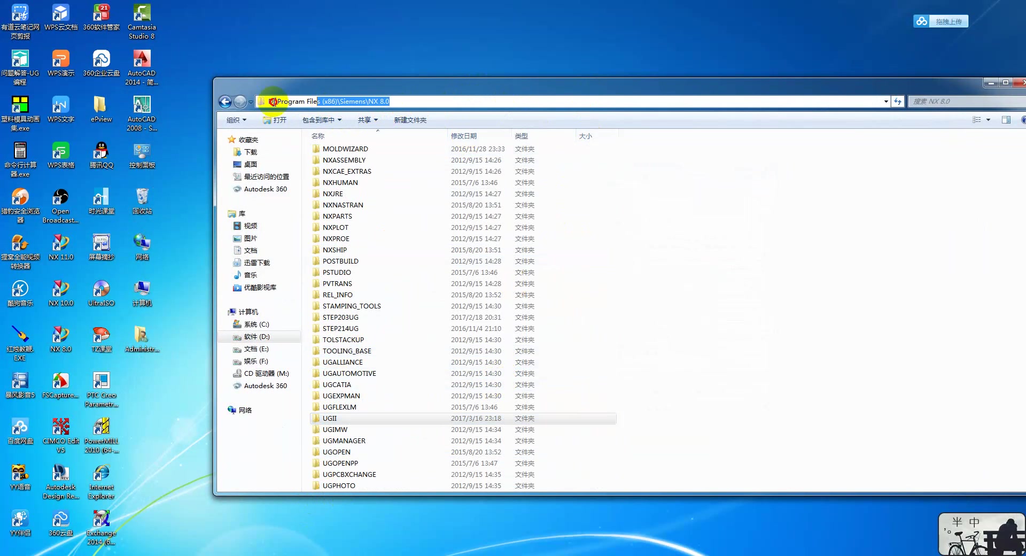Open the 包含到库中 dropdown
The height and width of the screenshot is (556, 1026).
322,120
